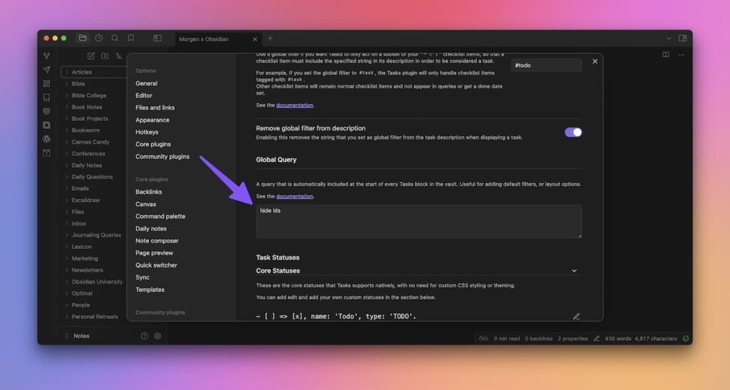Toggle the left sidebar panel icon
The width and height of the screenshot is (730, 390).
point(158,38)
